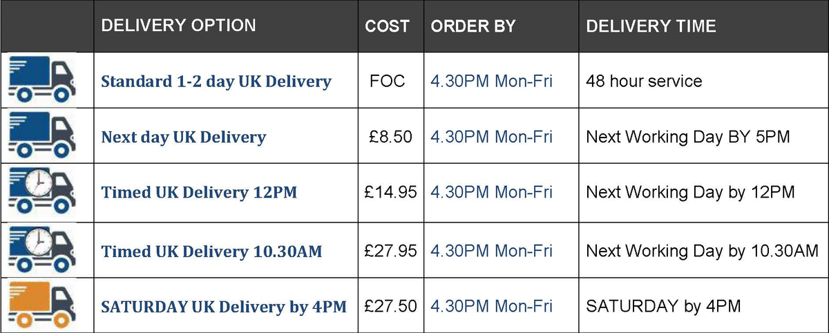
Task: Click the DELIVERY OPTION column header
Action: point(178,26)
